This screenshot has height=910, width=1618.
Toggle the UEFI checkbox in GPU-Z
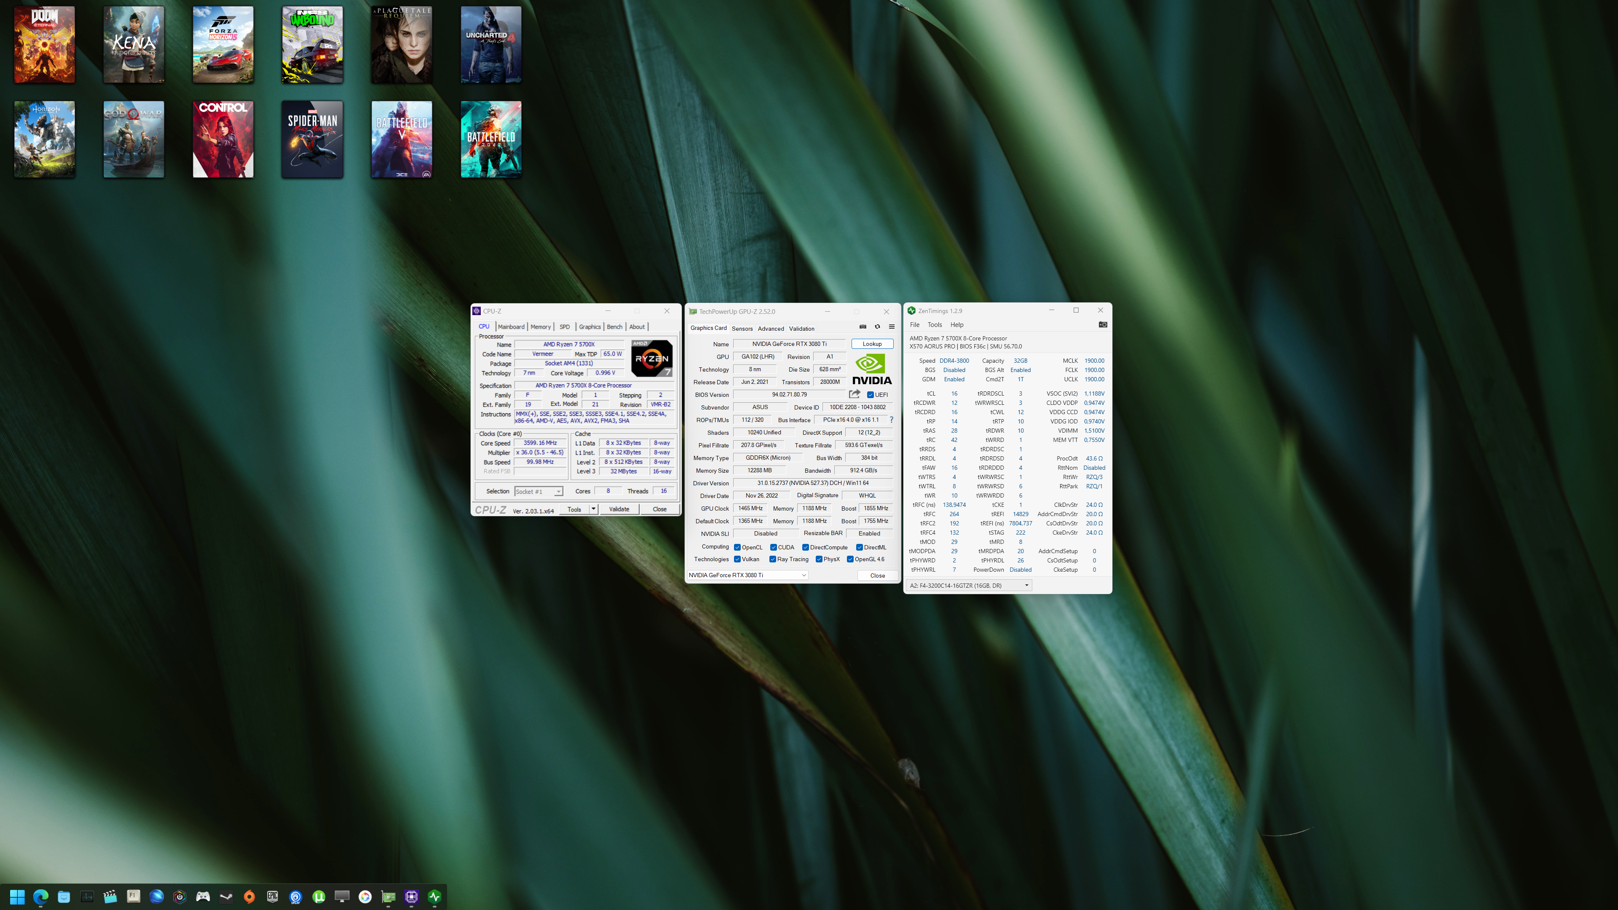point(871,395)
